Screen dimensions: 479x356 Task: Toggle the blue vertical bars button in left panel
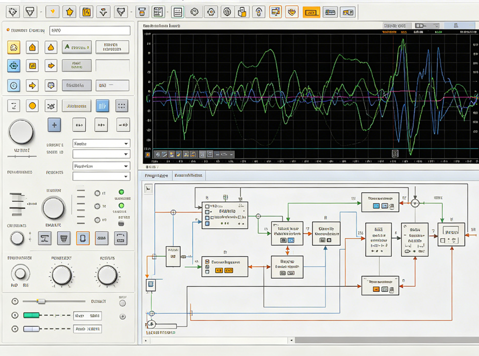102,106
